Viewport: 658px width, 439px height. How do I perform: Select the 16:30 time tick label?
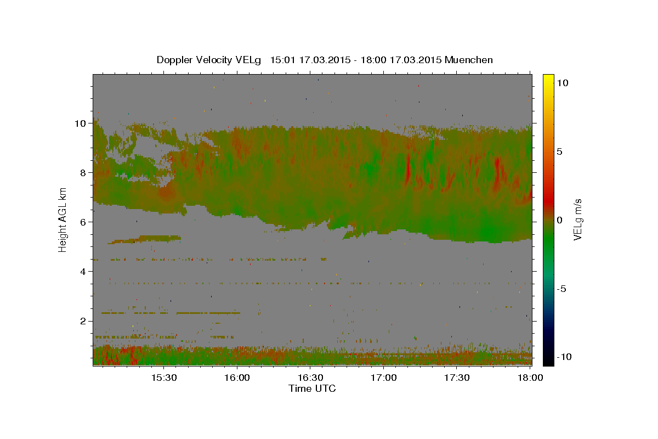[x=310, y=378]
